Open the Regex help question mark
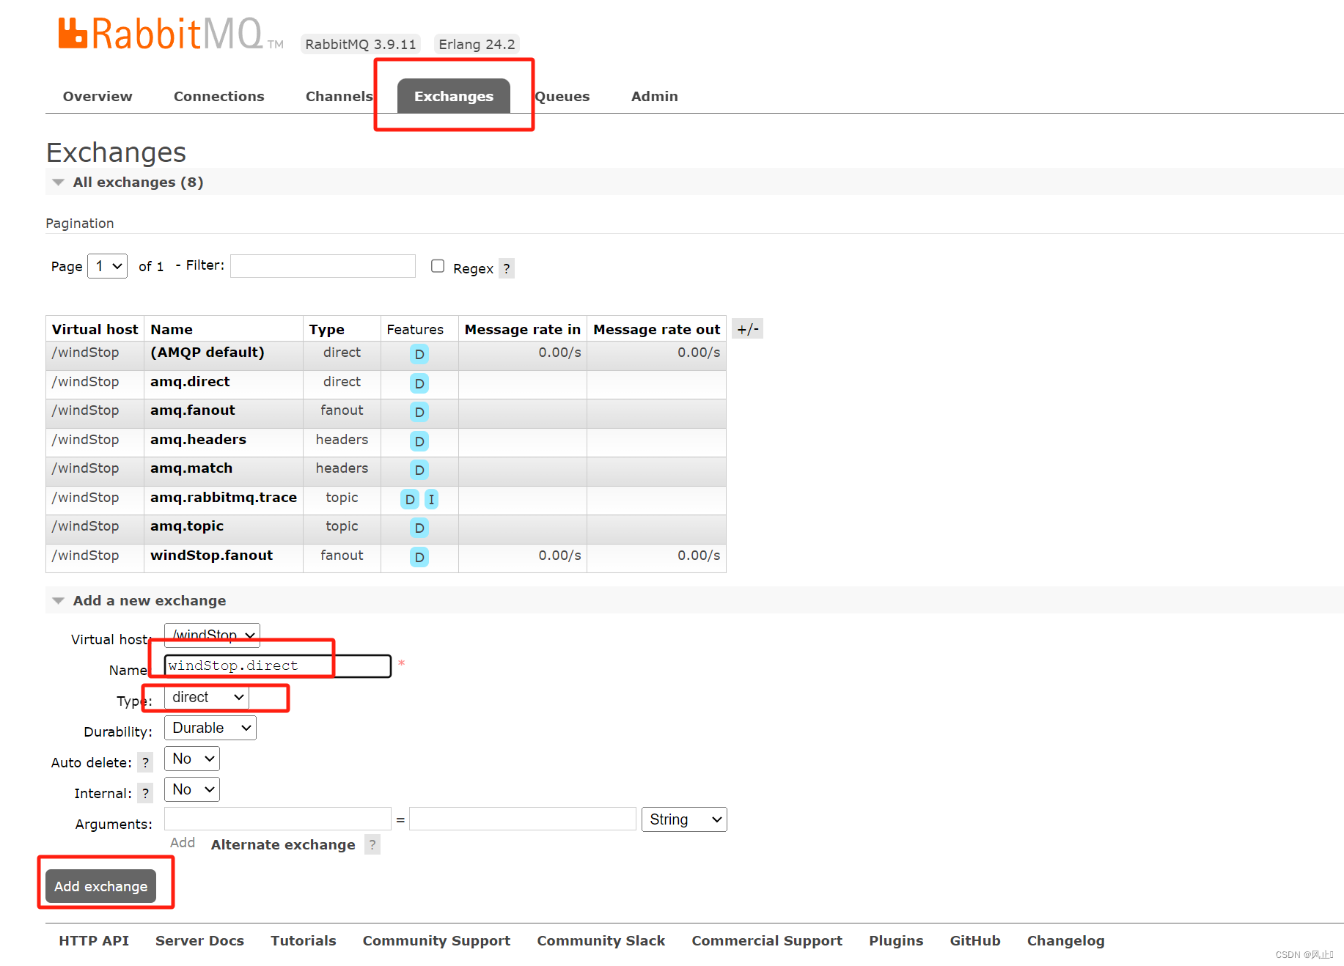Viewport: 1344px width, 966px height. coord(507,268)
